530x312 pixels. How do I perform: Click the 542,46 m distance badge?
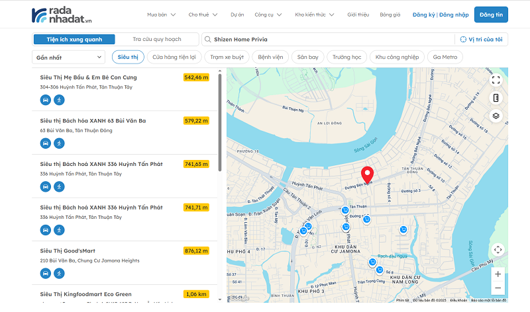coord(196,77)
